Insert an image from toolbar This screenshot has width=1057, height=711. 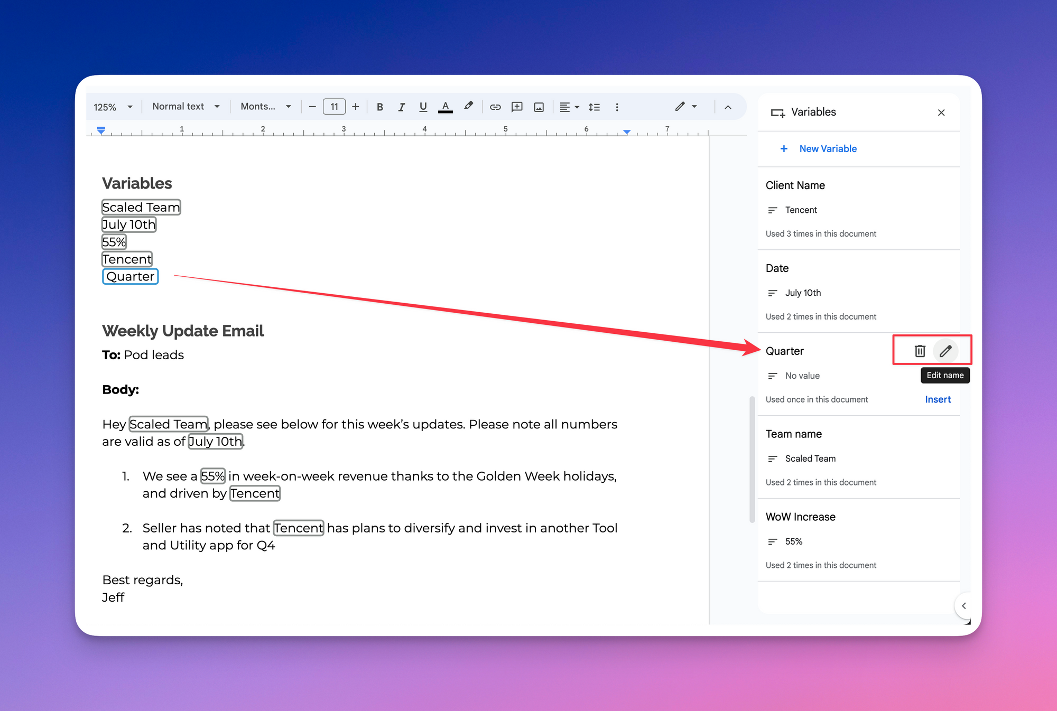tap(539, 107)
